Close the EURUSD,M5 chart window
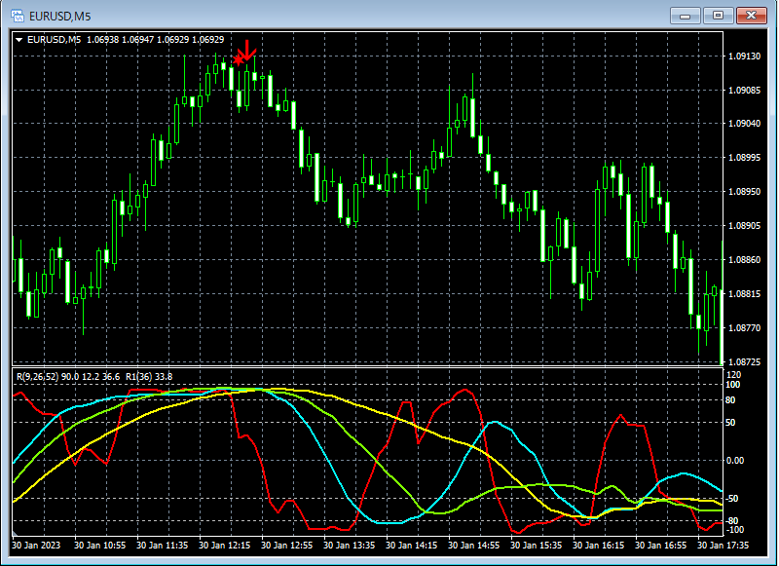Image resolution: width=779 pixels, height=566 pixels. (x=753, y=15)
